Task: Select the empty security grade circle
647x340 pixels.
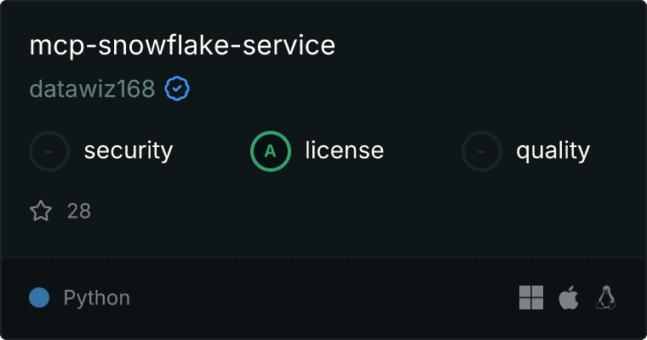Action: tap(49, 151)
